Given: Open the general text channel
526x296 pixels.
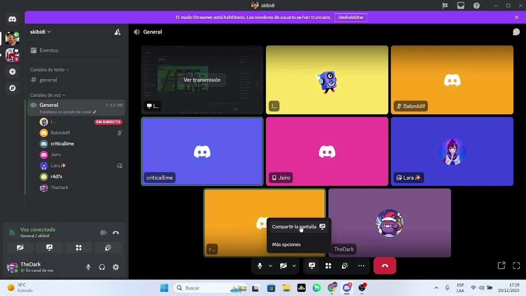Looking at the screenshot, I should click(76, 80).
